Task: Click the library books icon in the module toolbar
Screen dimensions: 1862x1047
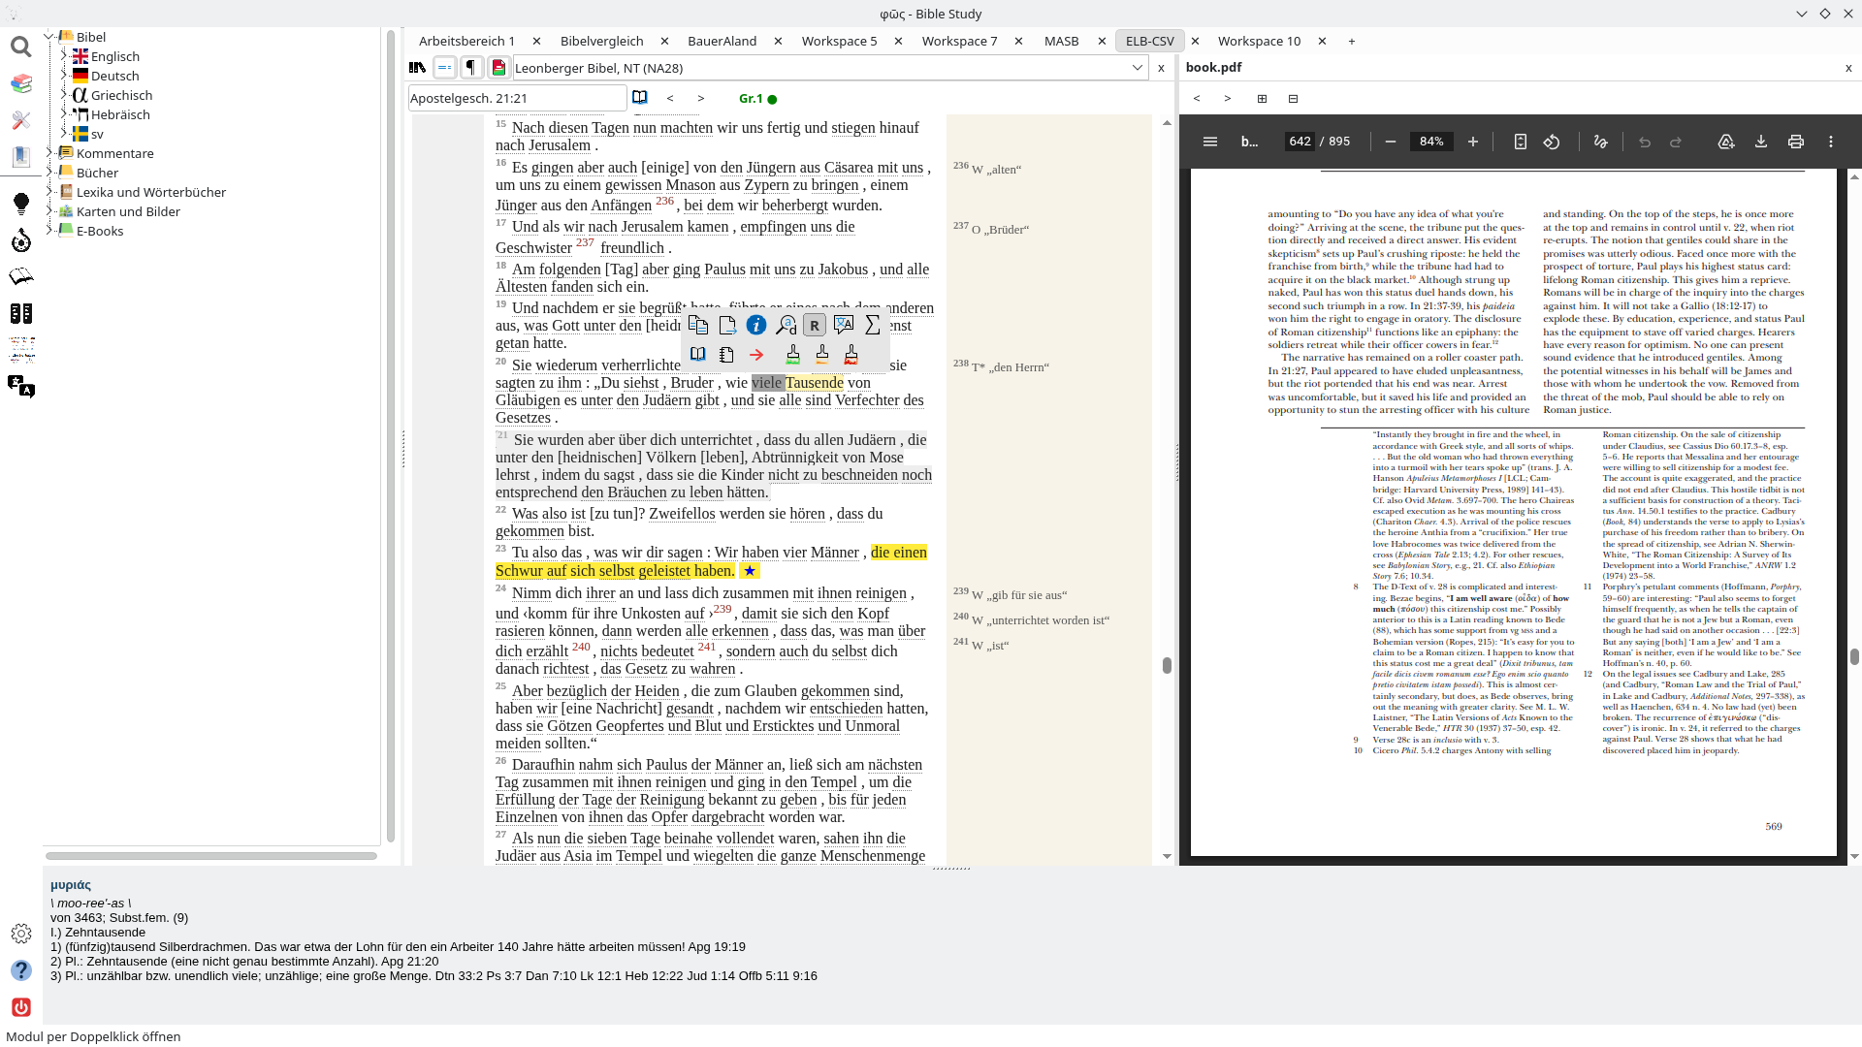Action: (417, 68)
